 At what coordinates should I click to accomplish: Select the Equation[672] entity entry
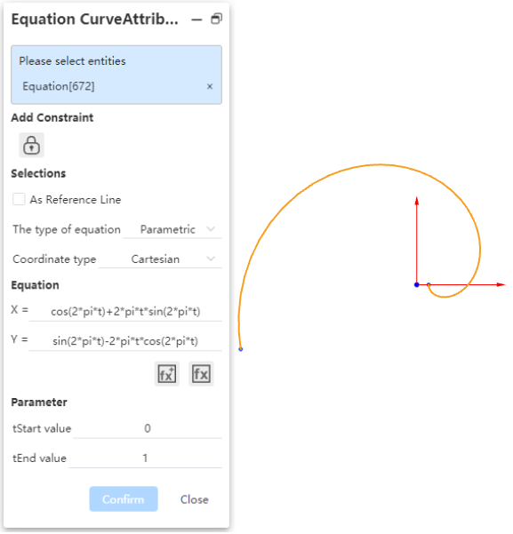59,86
